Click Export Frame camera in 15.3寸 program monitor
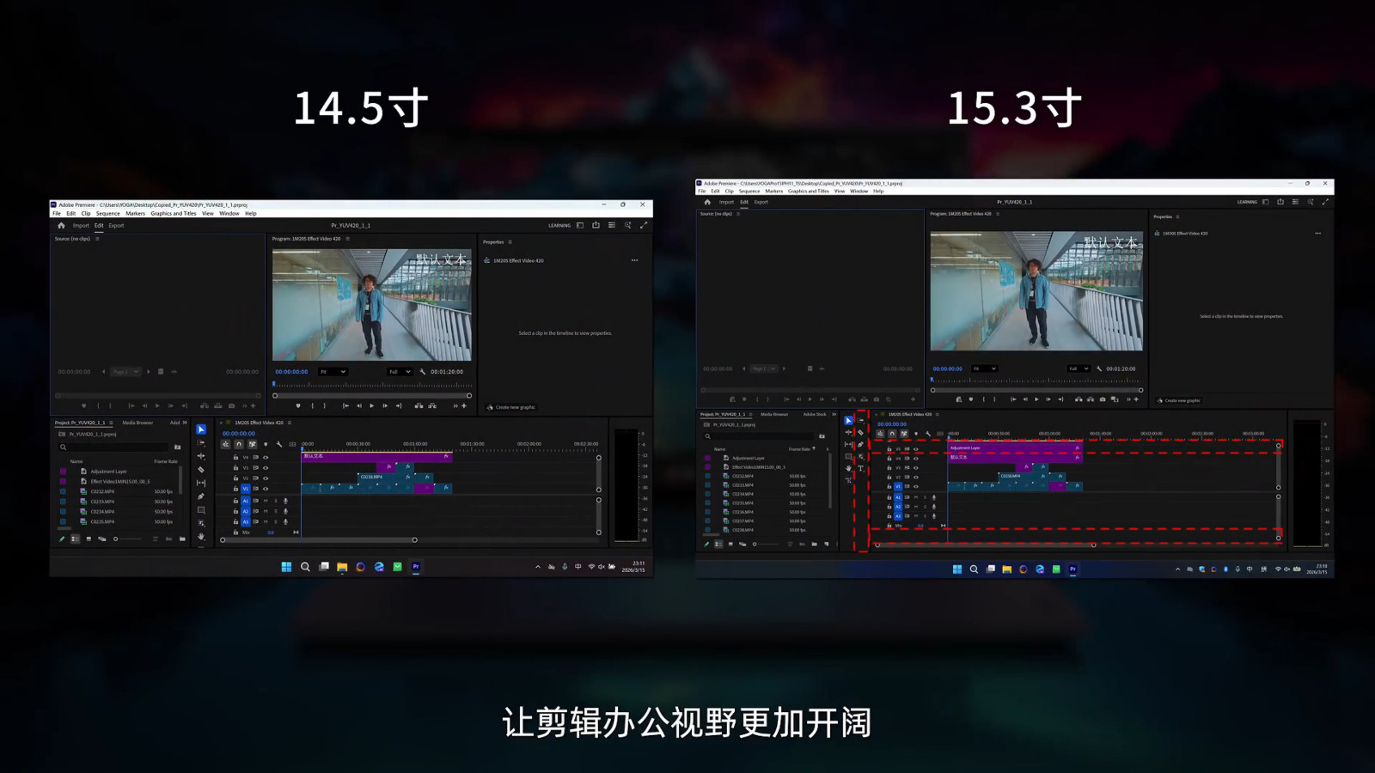Image resolution: width=1375 pixels, height=773 pixels. click(x=1103, y=399)
